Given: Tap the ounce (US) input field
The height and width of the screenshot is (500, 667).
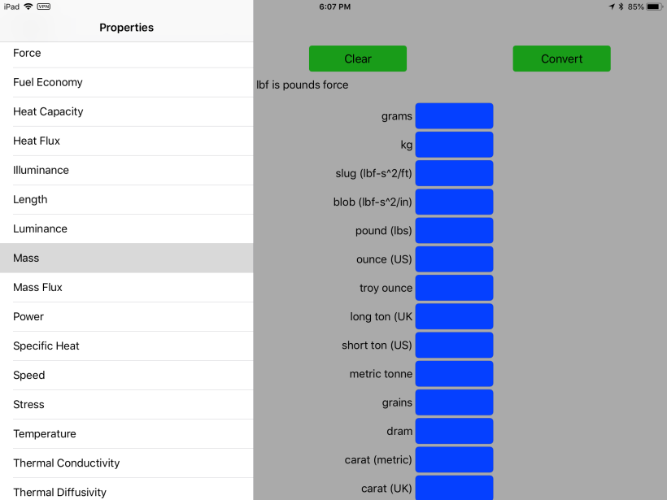Looking at the screenshot, I should pyautogui.click(x=455, y=259).
